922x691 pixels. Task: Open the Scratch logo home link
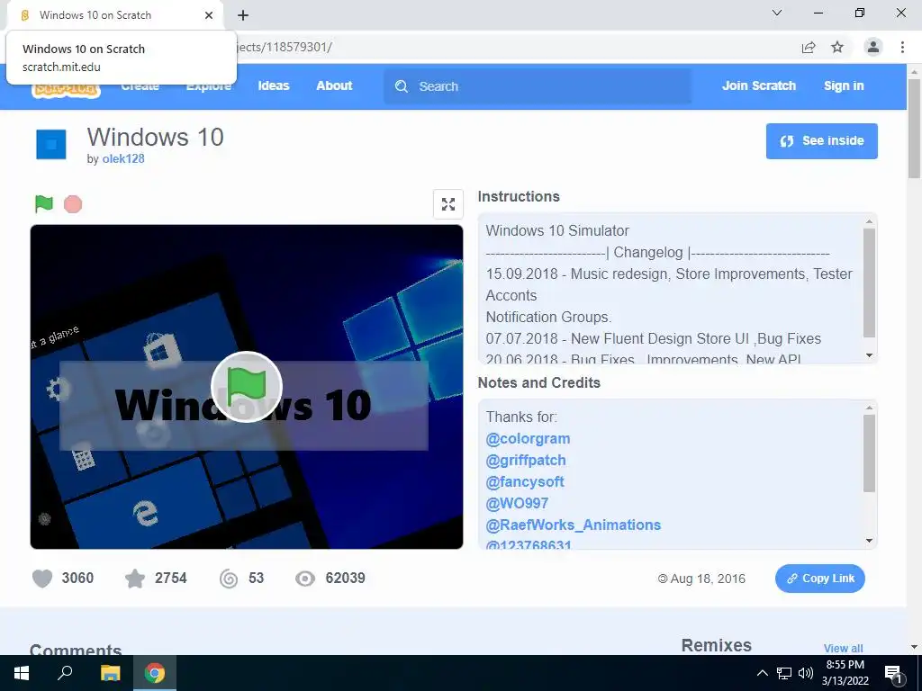[x=66, y=89]
